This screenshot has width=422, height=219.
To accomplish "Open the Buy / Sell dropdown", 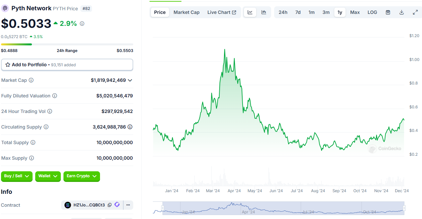I will click(17, 176).
